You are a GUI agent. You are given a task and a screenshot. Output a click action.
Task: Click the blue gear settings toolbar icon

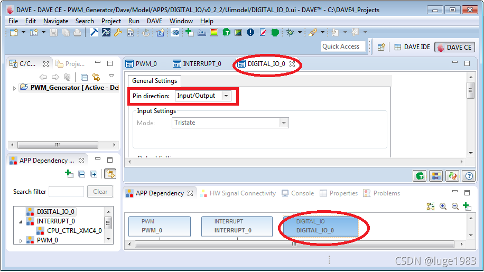point(175,32)
